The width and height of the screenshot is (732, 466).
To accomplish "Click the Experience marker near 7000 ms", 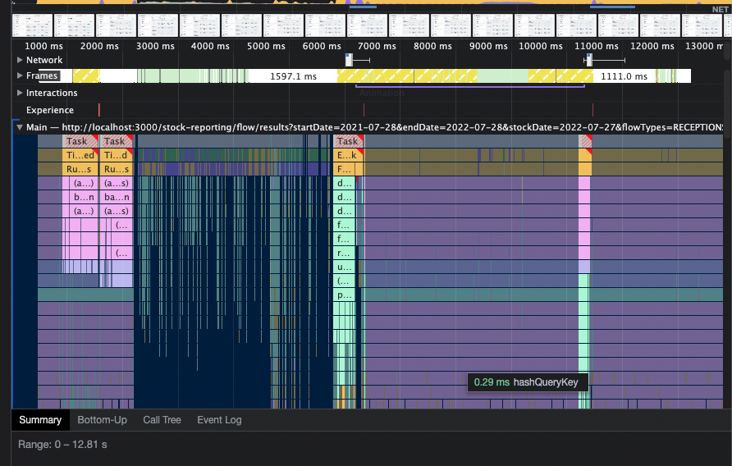I will [364, 110].
